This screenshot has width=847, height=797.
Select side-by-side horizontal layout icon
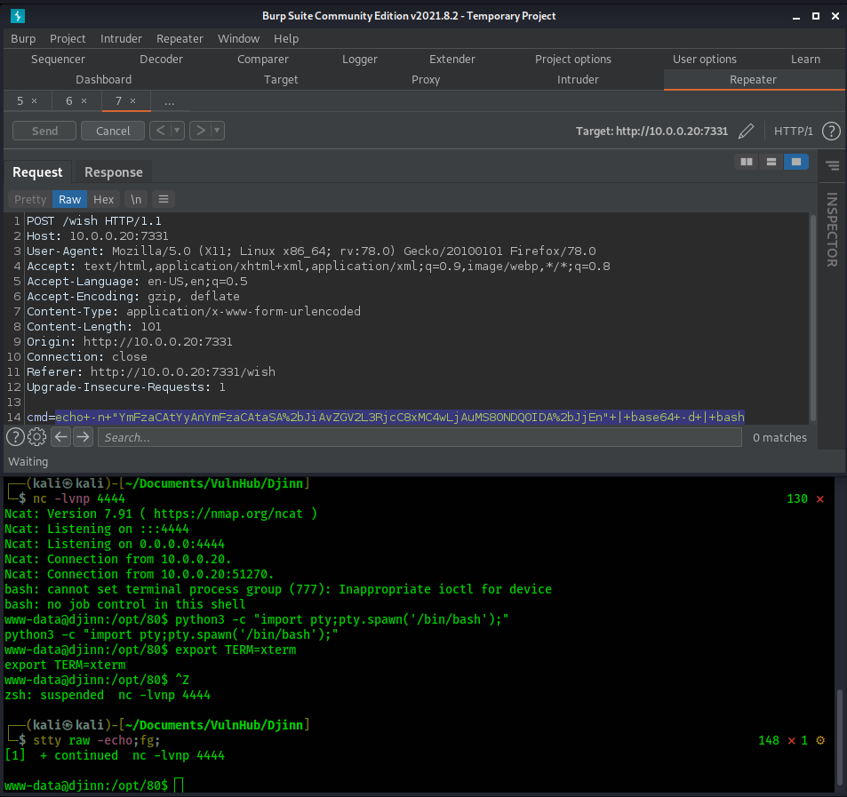click(747, 162)
